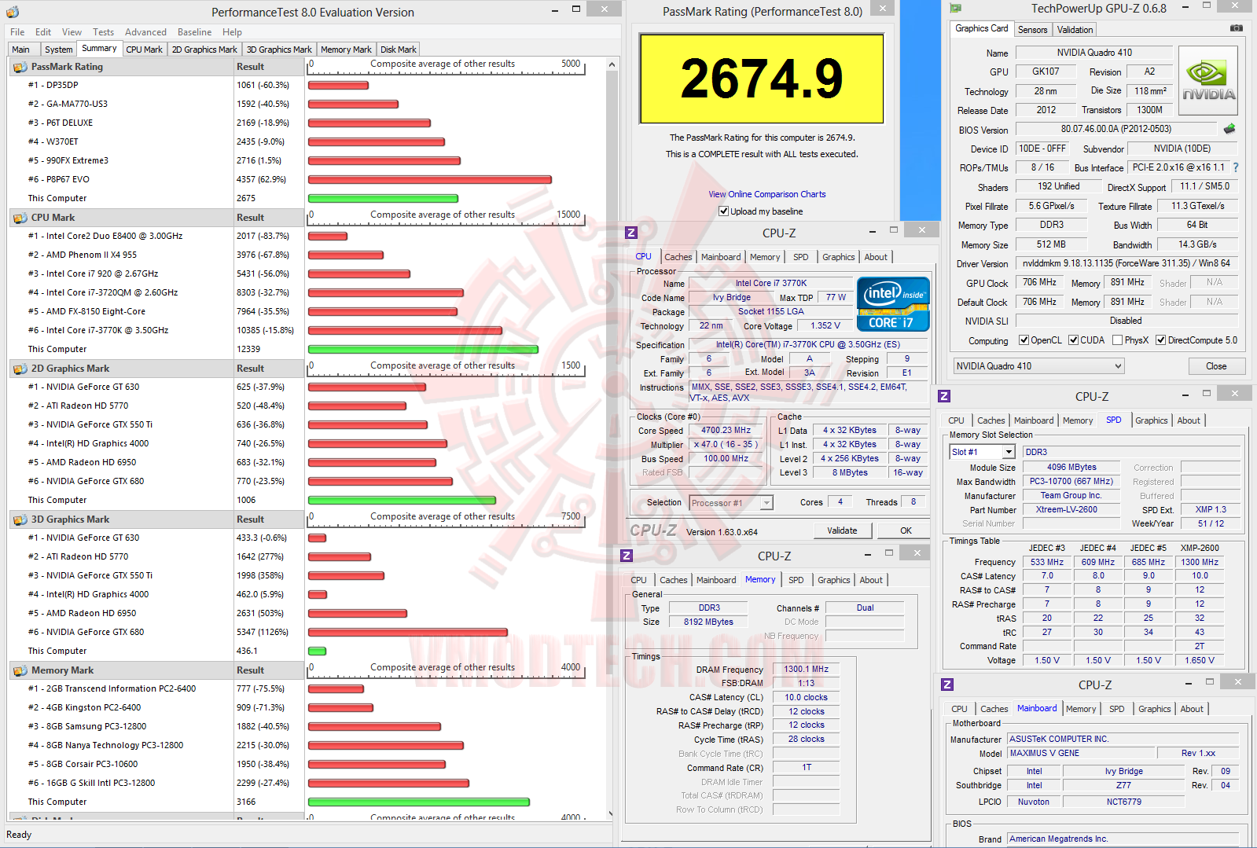1257x848 pixels.
Task: Close the PassMark Rating popup window
Action: (882, 9)
